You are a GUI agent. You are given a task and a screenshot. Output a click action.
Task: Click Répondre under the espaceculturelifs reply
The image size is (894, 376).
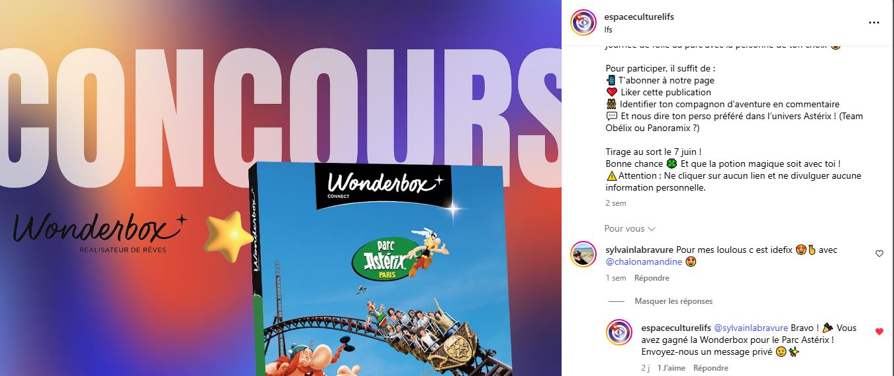click(x=711, y=368)
